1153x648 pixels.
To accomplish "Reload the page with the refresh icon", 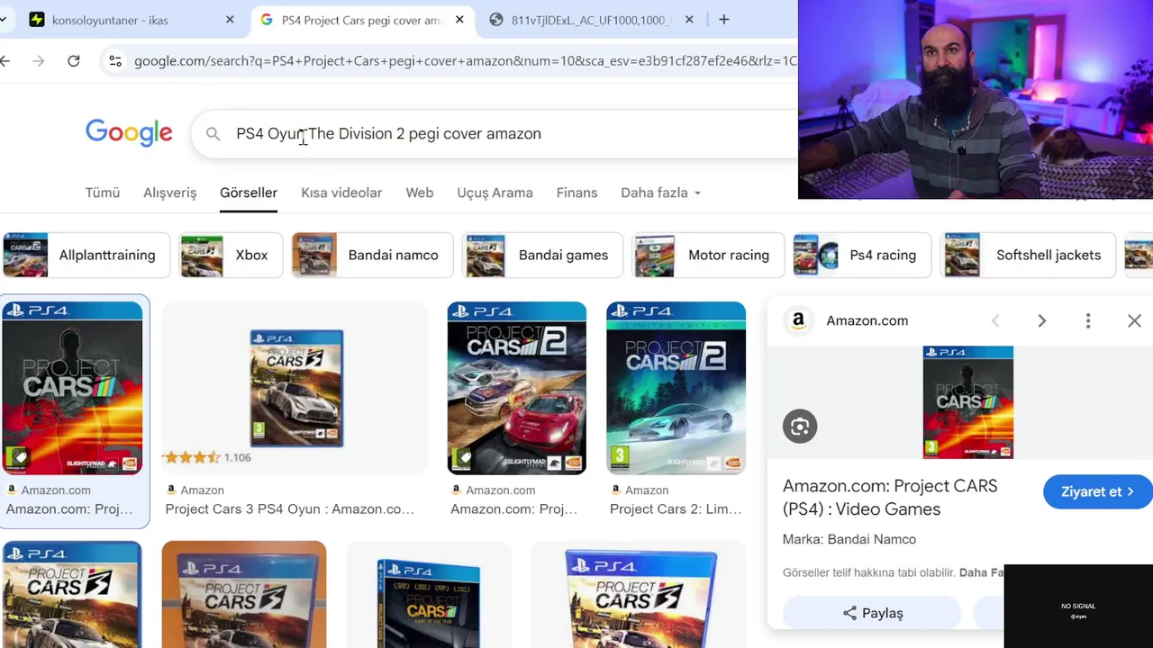I will pos(74,60).
